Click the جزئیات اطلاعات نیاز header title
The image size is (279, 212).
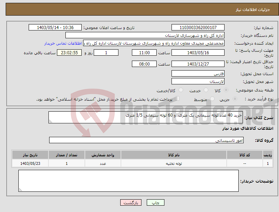pyautogui.click(x=253, y=10)
